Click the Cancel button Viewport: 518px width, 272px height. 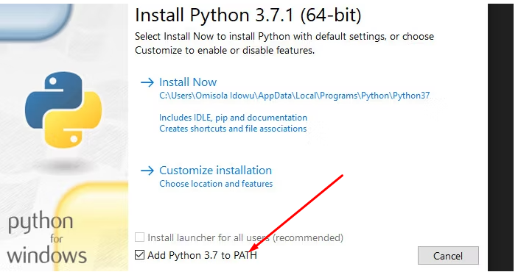[448, 256]
